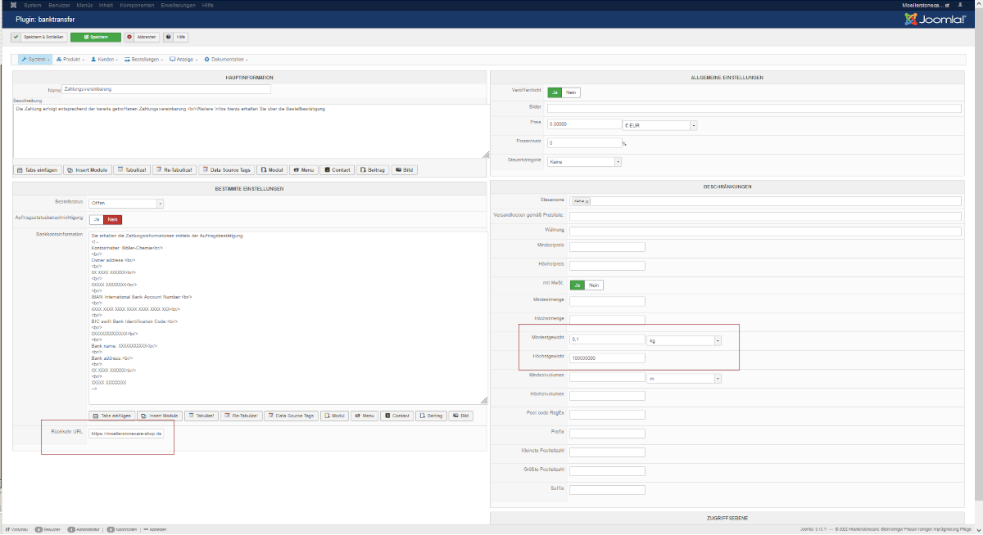Open the Erweiterungen menu
This screenshot has height=535, width=983.
(x=179, y=5)
